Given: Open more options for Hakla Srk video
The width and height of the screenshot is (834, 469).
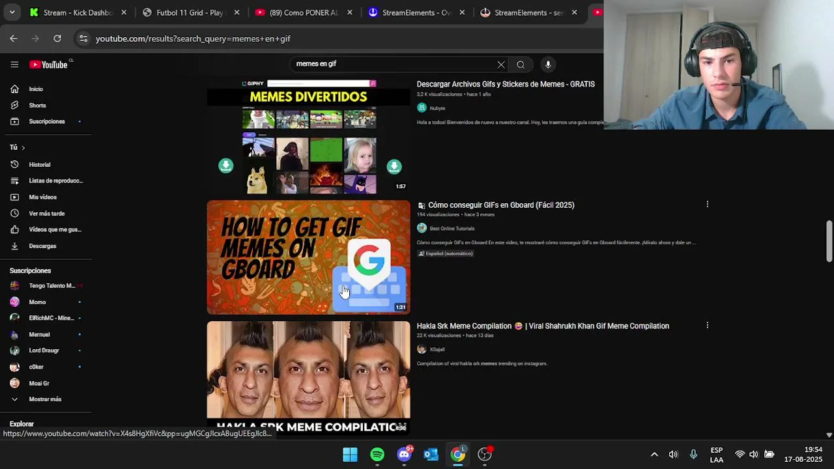Looking at the screenshot, I should pos(707,326).
